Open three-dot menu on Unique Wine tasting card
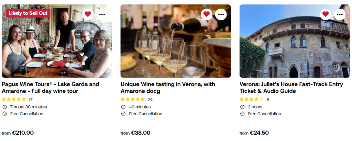The image size is (352, 141). click(221, 14)
